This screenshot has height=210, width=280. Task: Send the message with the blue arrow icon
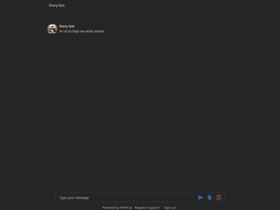tap(201, 198)
